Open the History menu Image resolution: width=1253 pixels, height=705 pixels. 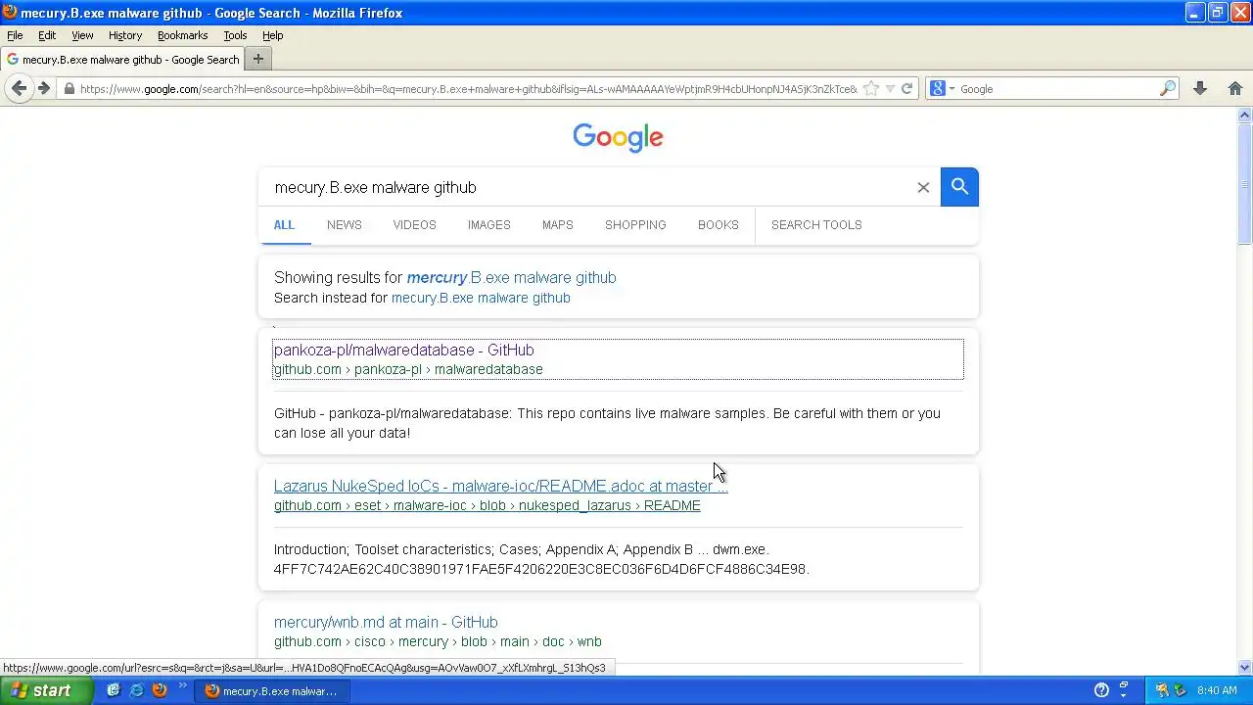125,35
